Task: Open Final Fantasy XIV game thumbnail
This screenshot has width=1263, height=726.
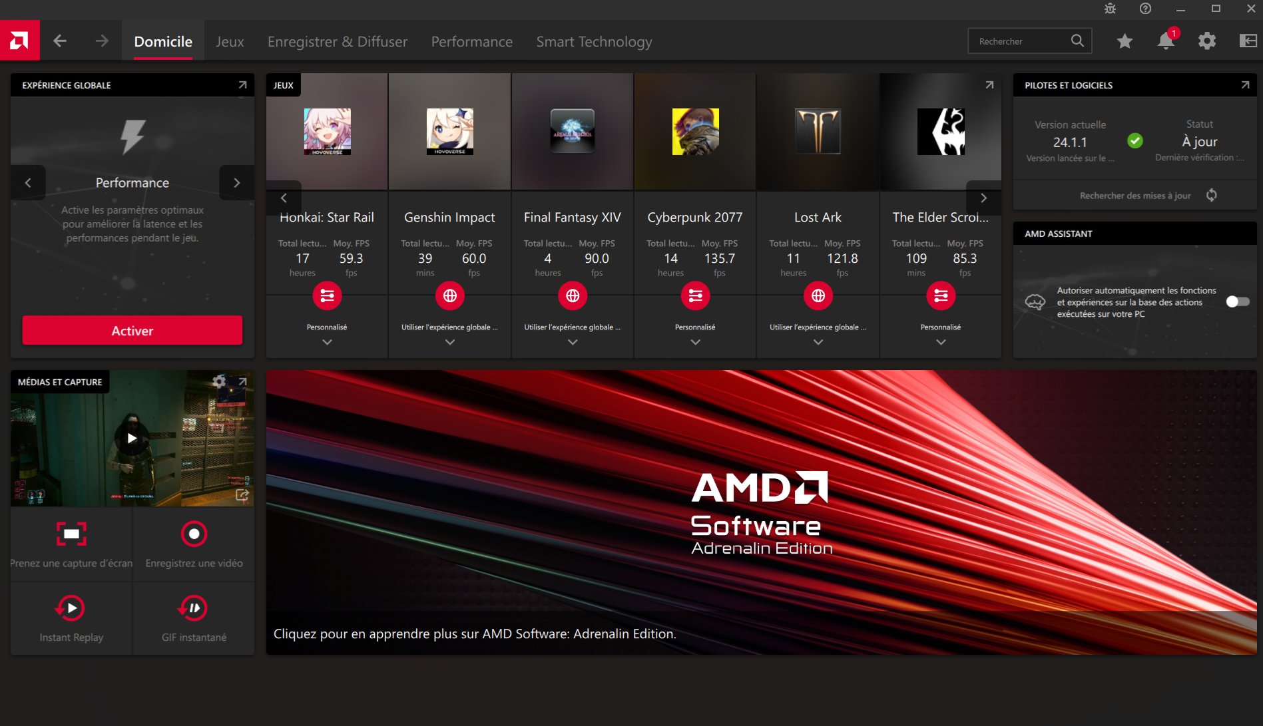Action: (x=573, y=132)
